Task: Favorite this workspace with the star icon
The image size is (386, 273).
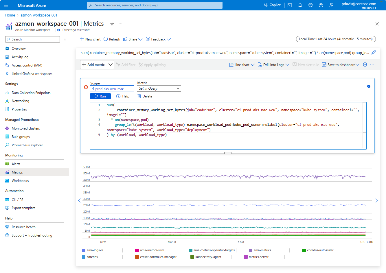Action: pyautogui.click(x=112, y=24)
